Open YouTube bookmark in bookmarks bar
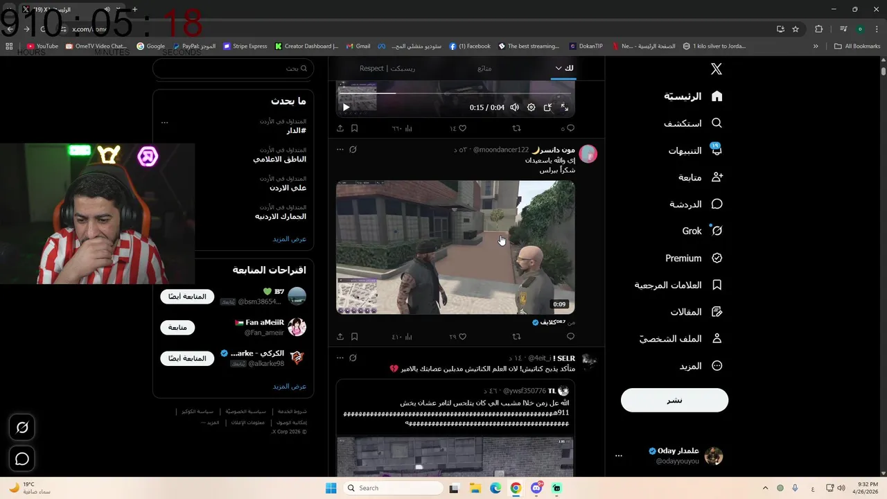This screenshot has height=499, width=887. click(42, 46)
